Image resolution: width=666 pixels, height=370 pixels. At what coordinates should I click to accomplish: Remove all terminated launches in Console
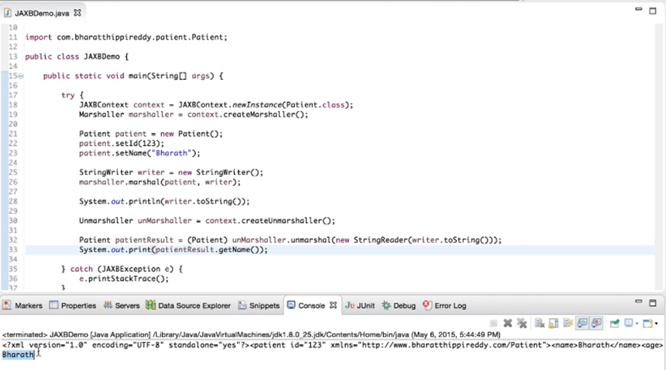click(x=522, y=323)
